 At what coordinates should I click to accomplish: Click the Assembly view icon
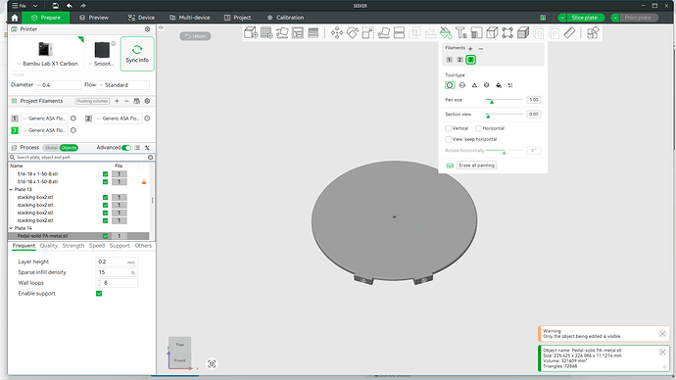[x=593, y=32]
